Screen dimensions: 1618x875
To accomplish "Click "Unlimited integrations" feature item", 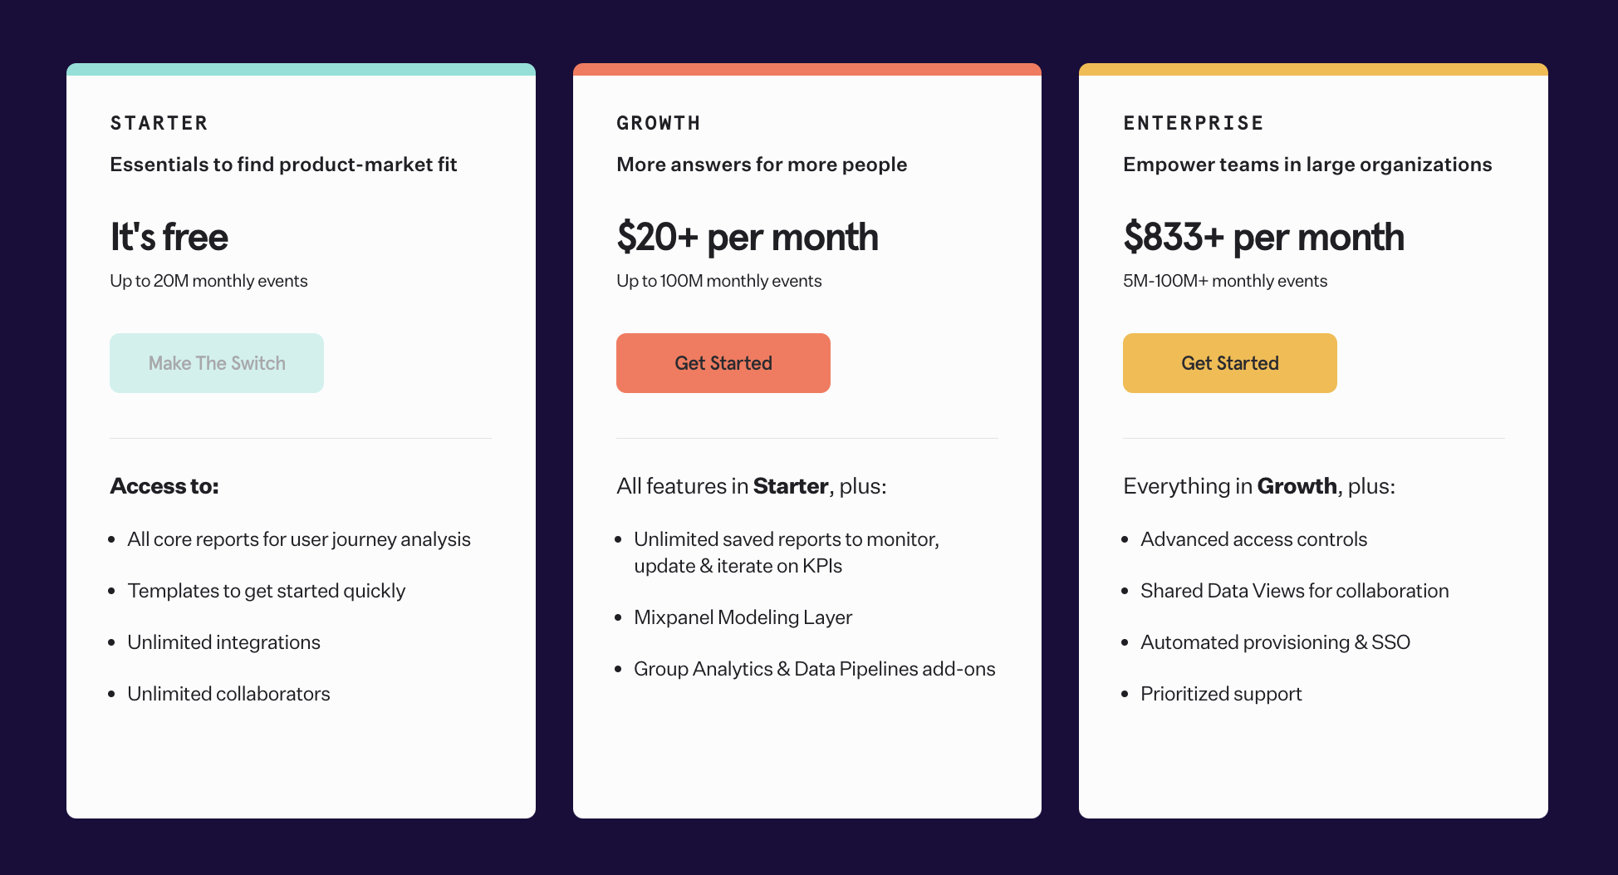I will click(223, 642).
